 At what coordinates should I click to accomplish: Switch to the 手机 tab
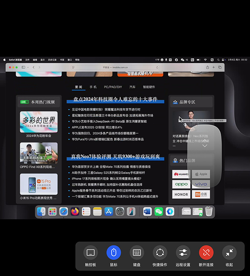coord(93,87)
